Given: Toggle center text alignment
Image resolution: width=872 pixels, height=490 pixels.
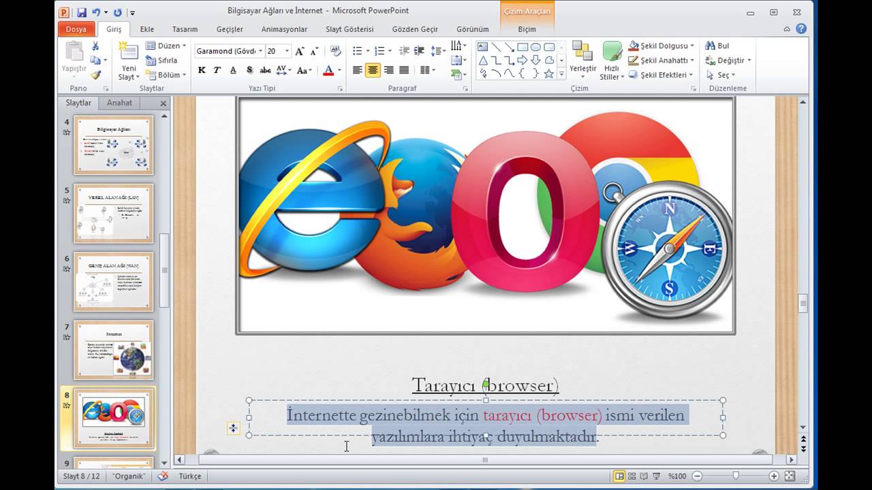Looking at the screenshot, I should [x=373, y=70].
